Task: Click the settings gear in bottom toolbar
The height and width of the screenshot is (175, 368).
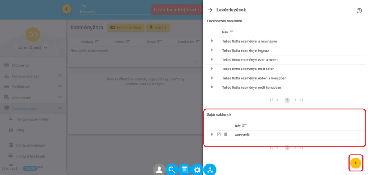Action: tap(197, 170)
